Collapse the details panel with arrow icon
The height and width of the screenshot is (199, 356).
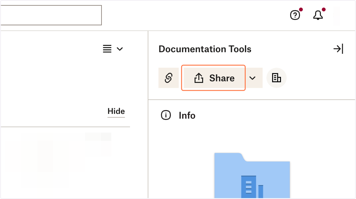click(338, 49)
